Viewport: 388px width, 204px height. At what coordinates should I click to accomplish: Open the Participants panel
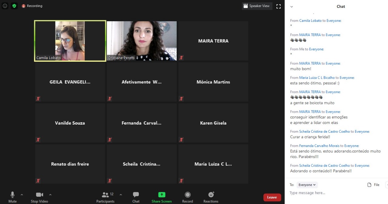coord(105,197)
